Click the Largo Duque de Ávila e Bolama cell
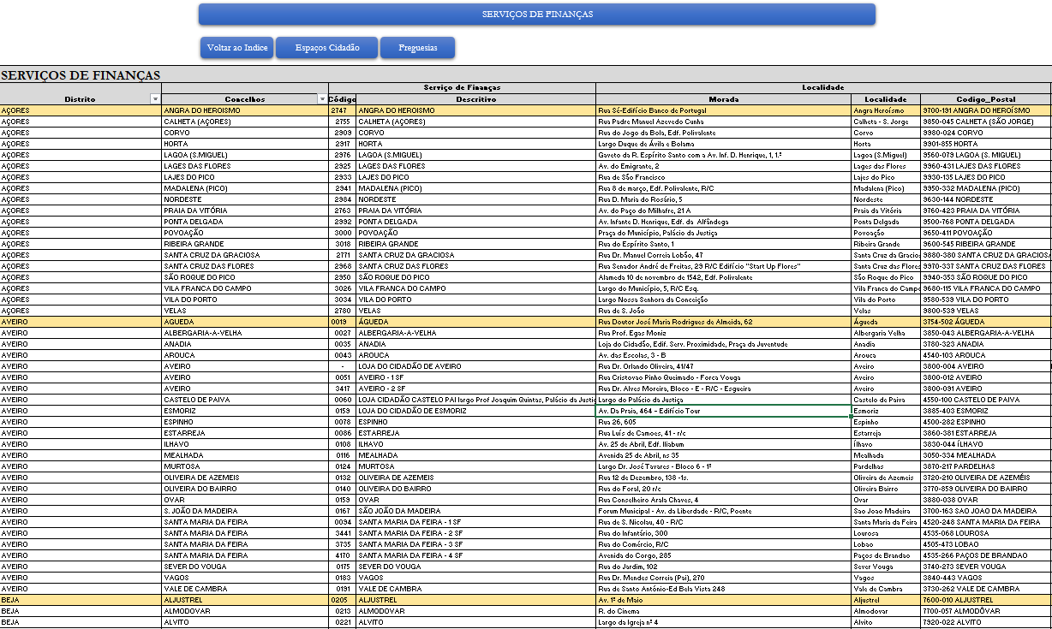Image resolution: width=1052 pixels, height=629 pixels. point(723,144)
